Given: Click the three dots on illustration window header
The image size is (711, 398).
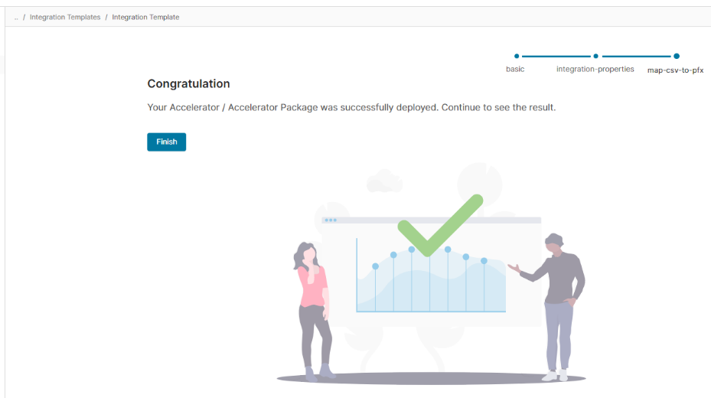Looking at the screenshot, I should point(331,220).
